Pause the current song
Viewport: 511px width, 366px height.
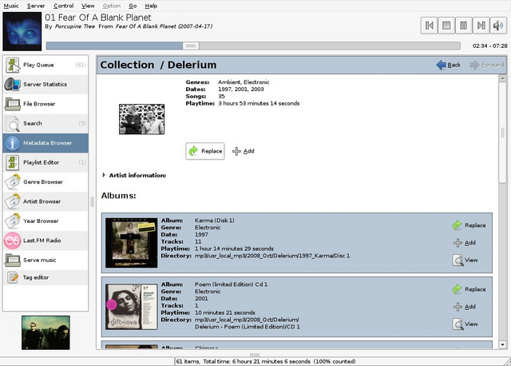464,26
